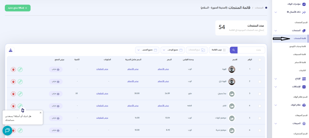309x138 pixels.
Task: Click the الإنتاج grid icon in sidebar
Action: [304, 79]
